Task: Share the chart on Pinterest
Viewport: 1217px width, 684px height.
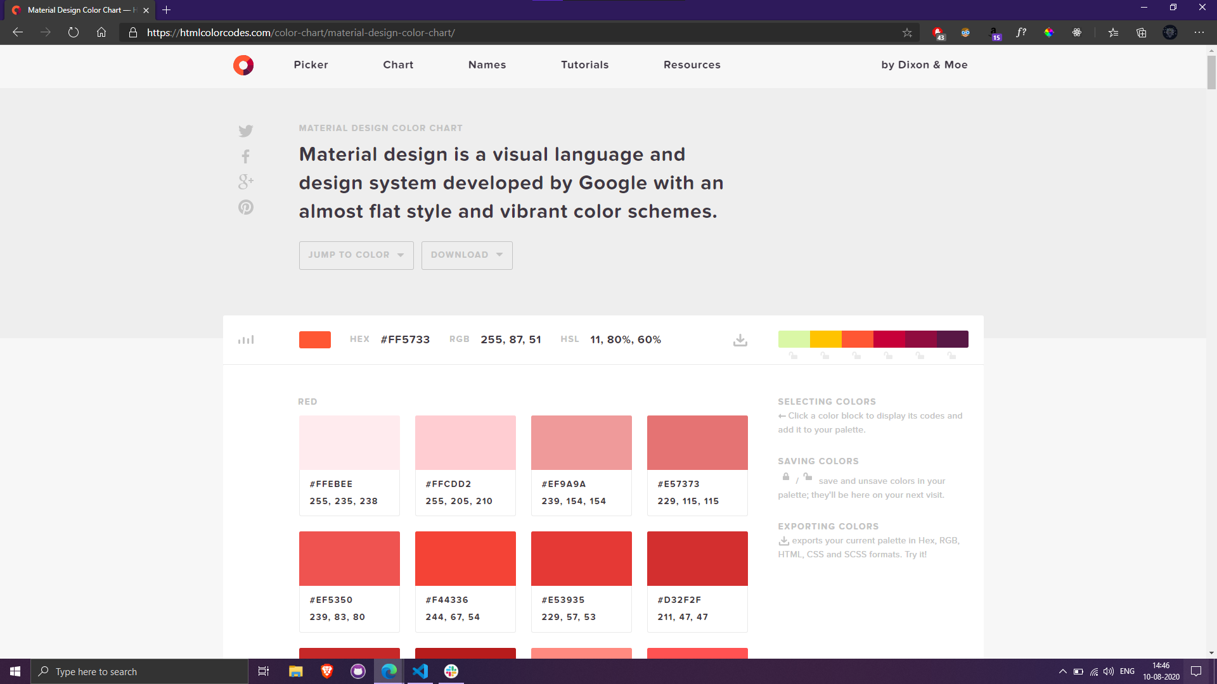Action: [x=245, y=207]
